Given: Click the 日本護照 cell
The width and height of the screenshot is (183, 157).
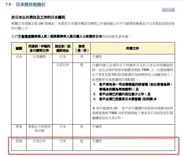Looking at the screenshot, I should click(x=39, y=57).
